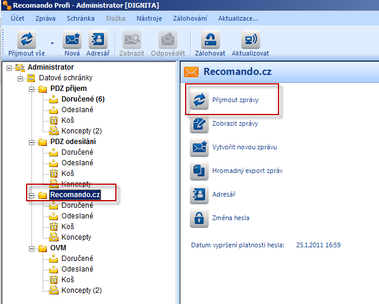The image size is (379, 304).
Task: Click the Vytvořit novou zprávu icon
Action: [199, 148]
